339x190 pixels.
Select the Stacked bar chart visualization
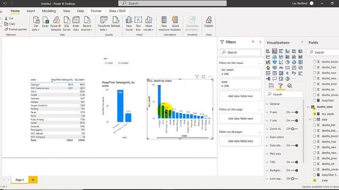point(268,51)
